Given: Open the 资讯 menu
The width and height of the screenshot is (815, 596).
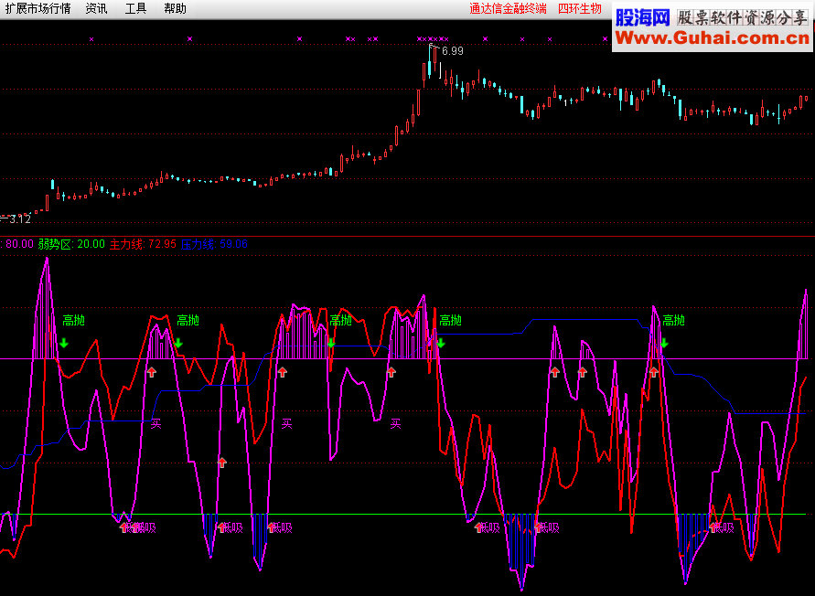Looking at the screenshot, I should click(x=96, y=9).
